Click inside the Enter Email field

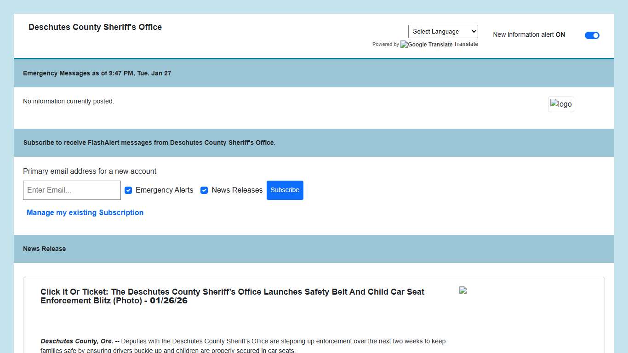[x=72, y=190]
